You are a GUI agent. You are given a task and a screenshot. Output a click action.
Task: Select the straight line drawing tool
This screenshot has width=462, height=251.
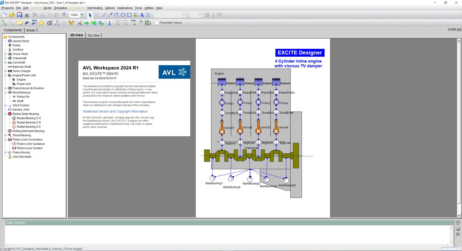click(x=104, y=15)
